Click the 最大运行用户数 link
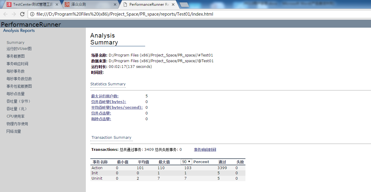The width and height of the screenshot is (371, 192). tap(105, 96)
